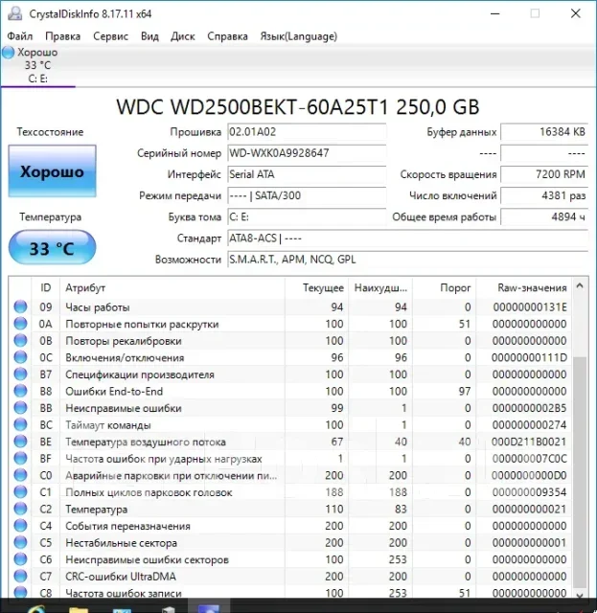The width and height of the screenshot is (597, 613).
Task: Click the Порог column header
Action: coord(445,287)
